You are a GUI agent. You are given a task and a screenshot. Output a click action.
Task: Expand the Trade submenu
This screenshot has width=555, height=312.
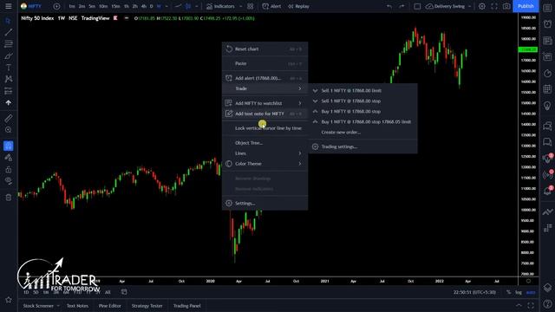pyautogui.click(x=264, y=88)
